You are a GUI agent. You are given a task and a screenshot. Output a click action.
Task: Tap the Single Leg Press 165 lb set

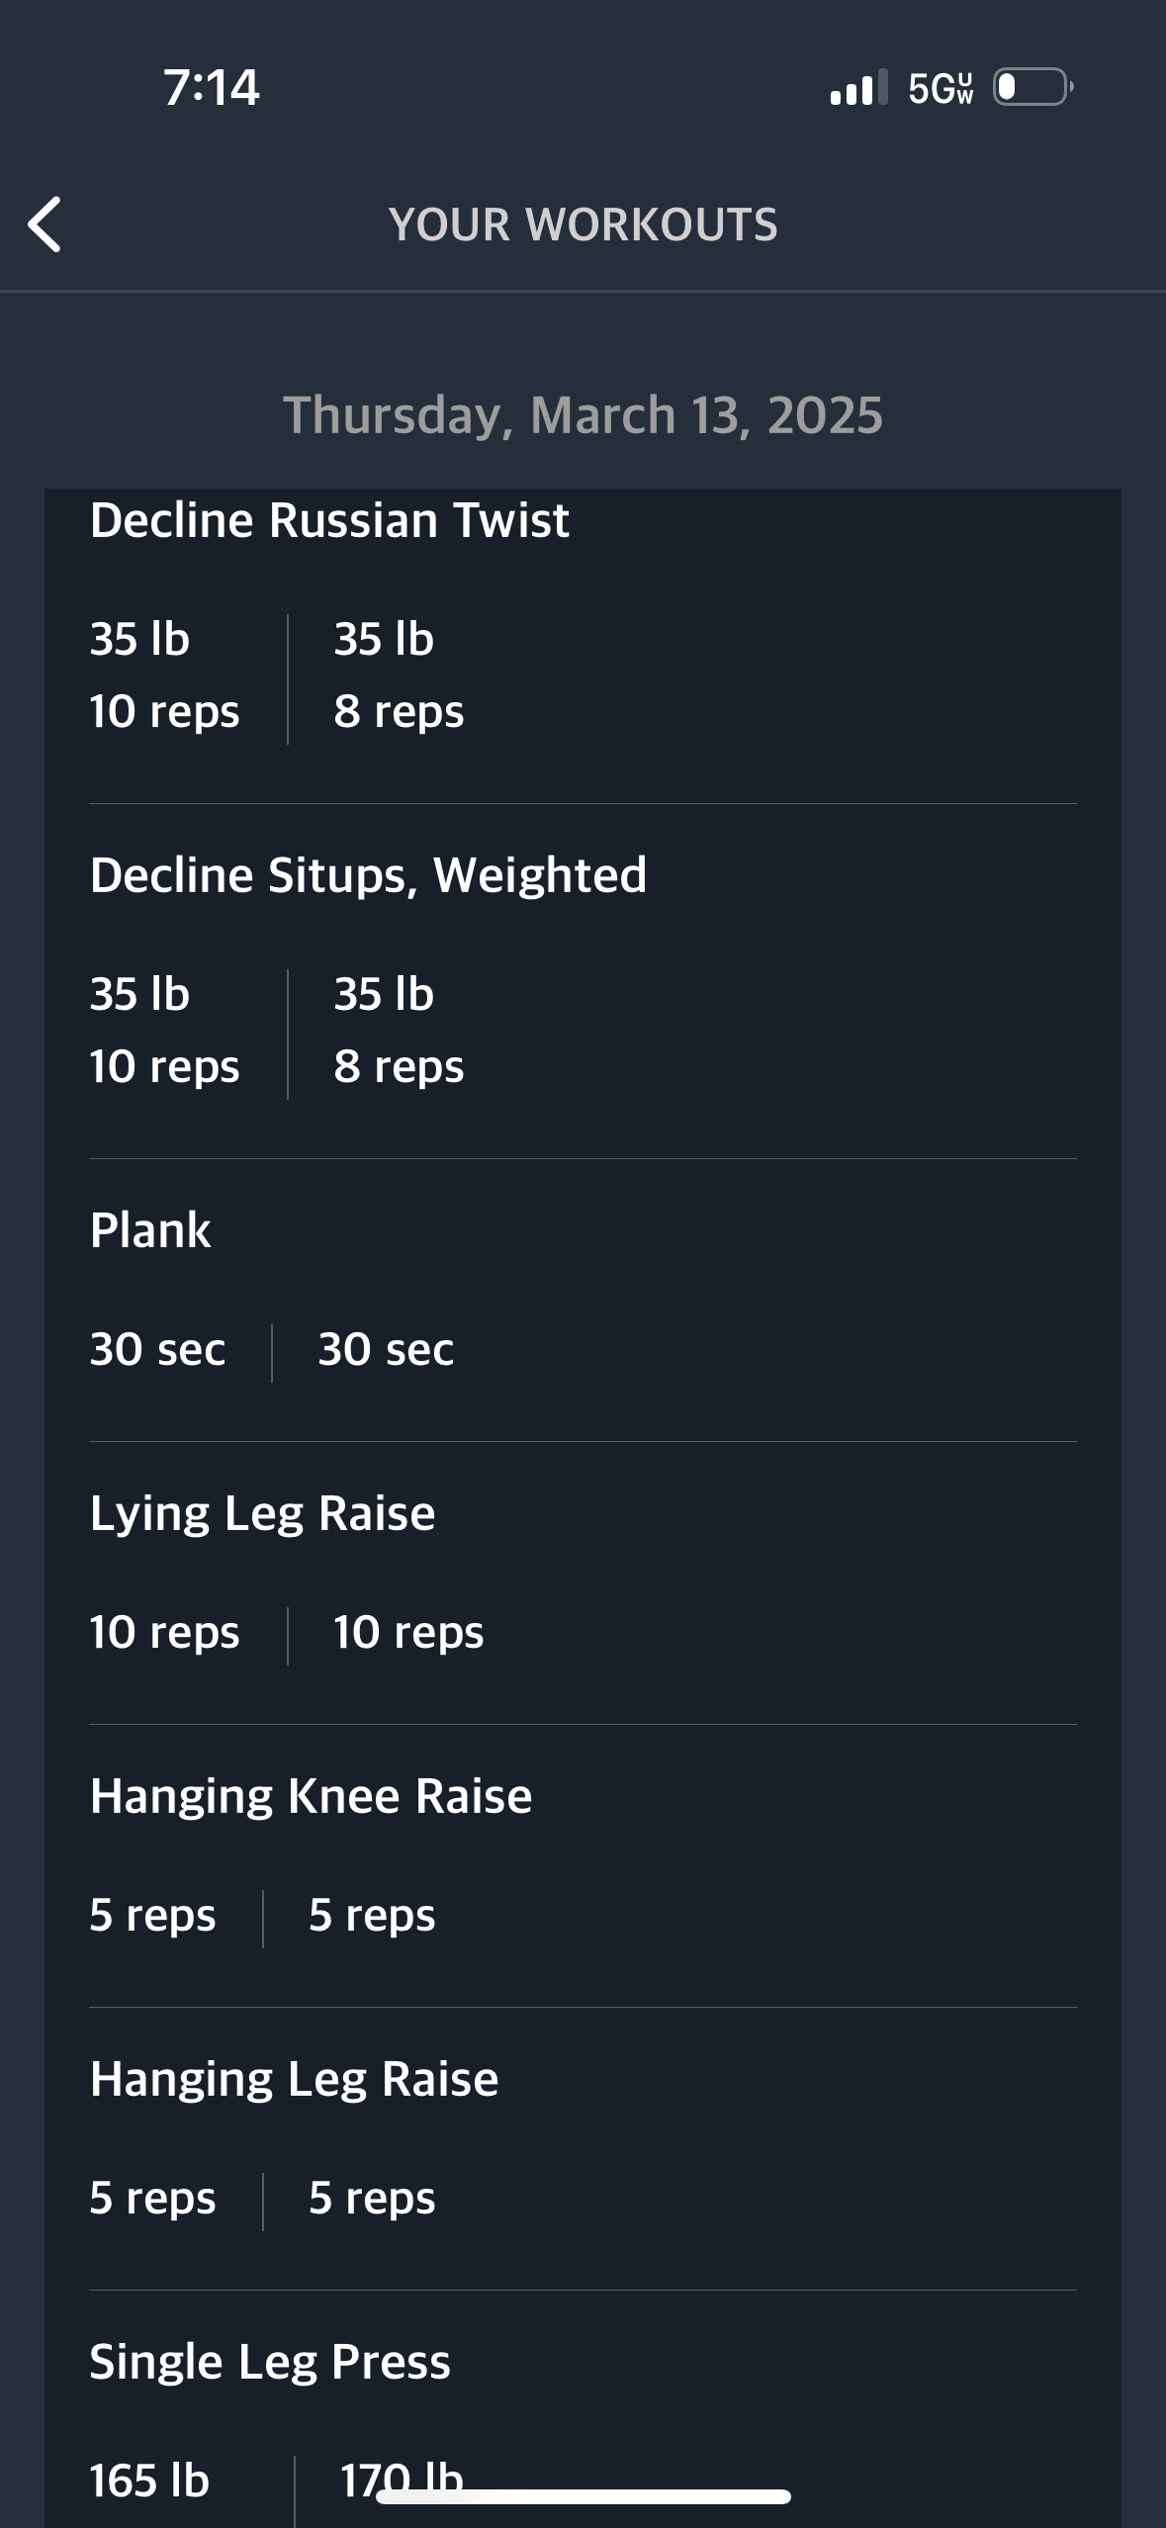tap(149, 2481)
